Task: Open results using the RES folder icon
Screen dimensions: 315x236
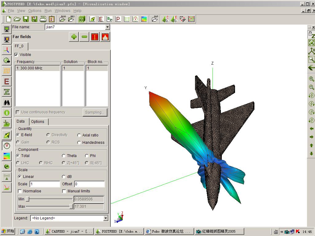Action: tap(71, 19)
